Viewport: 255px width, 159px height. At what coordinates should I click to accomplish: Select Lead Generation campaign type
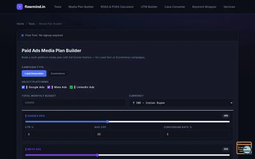pos(34,73)
